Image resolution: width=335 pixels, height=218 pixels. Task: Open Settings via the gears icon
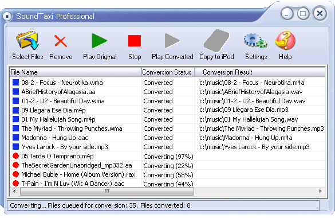pyautogui.click(x=255, y=40)
